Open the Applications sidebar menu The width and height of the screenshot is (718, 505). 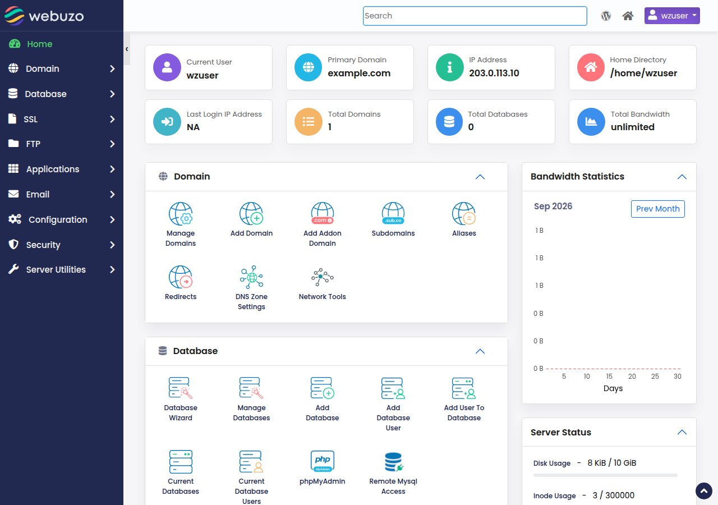coord(62,169)
